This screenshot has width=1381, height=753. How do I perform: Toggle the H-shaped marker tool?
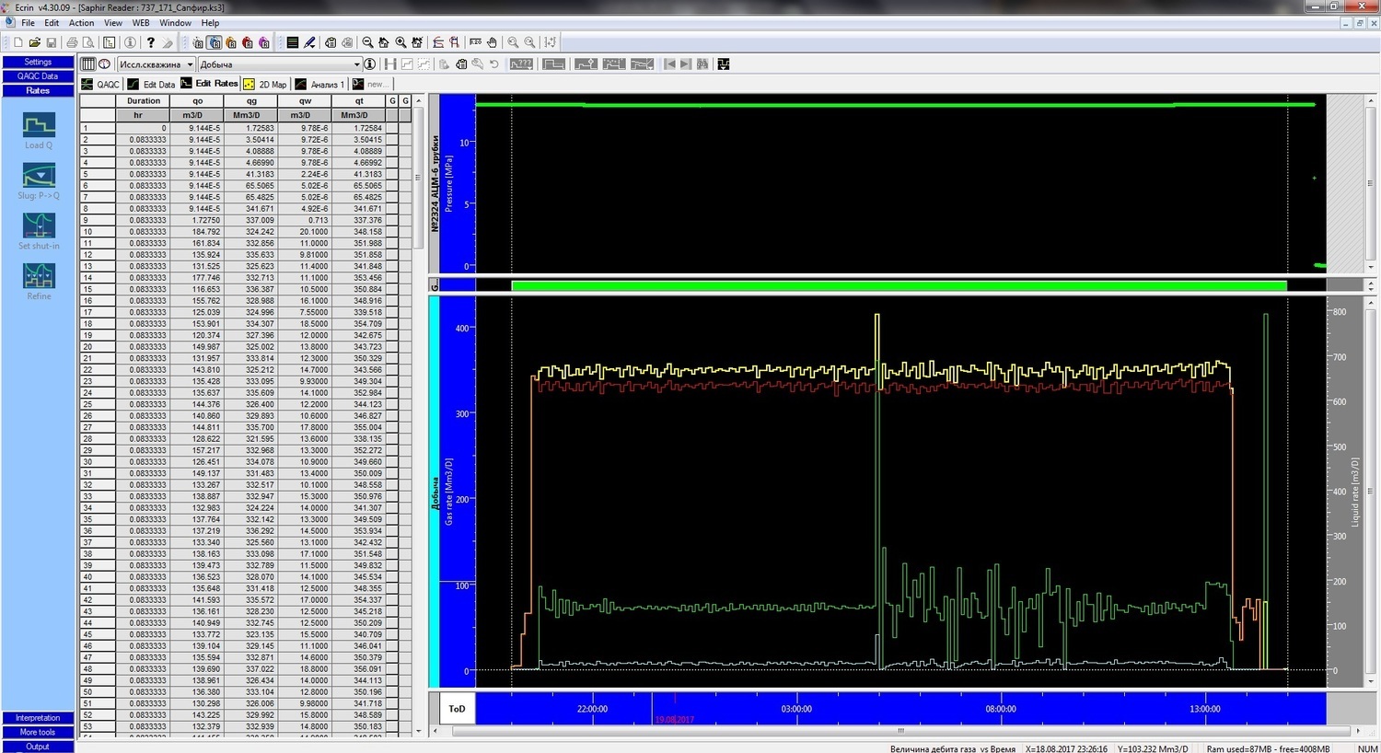coord(390,64)
